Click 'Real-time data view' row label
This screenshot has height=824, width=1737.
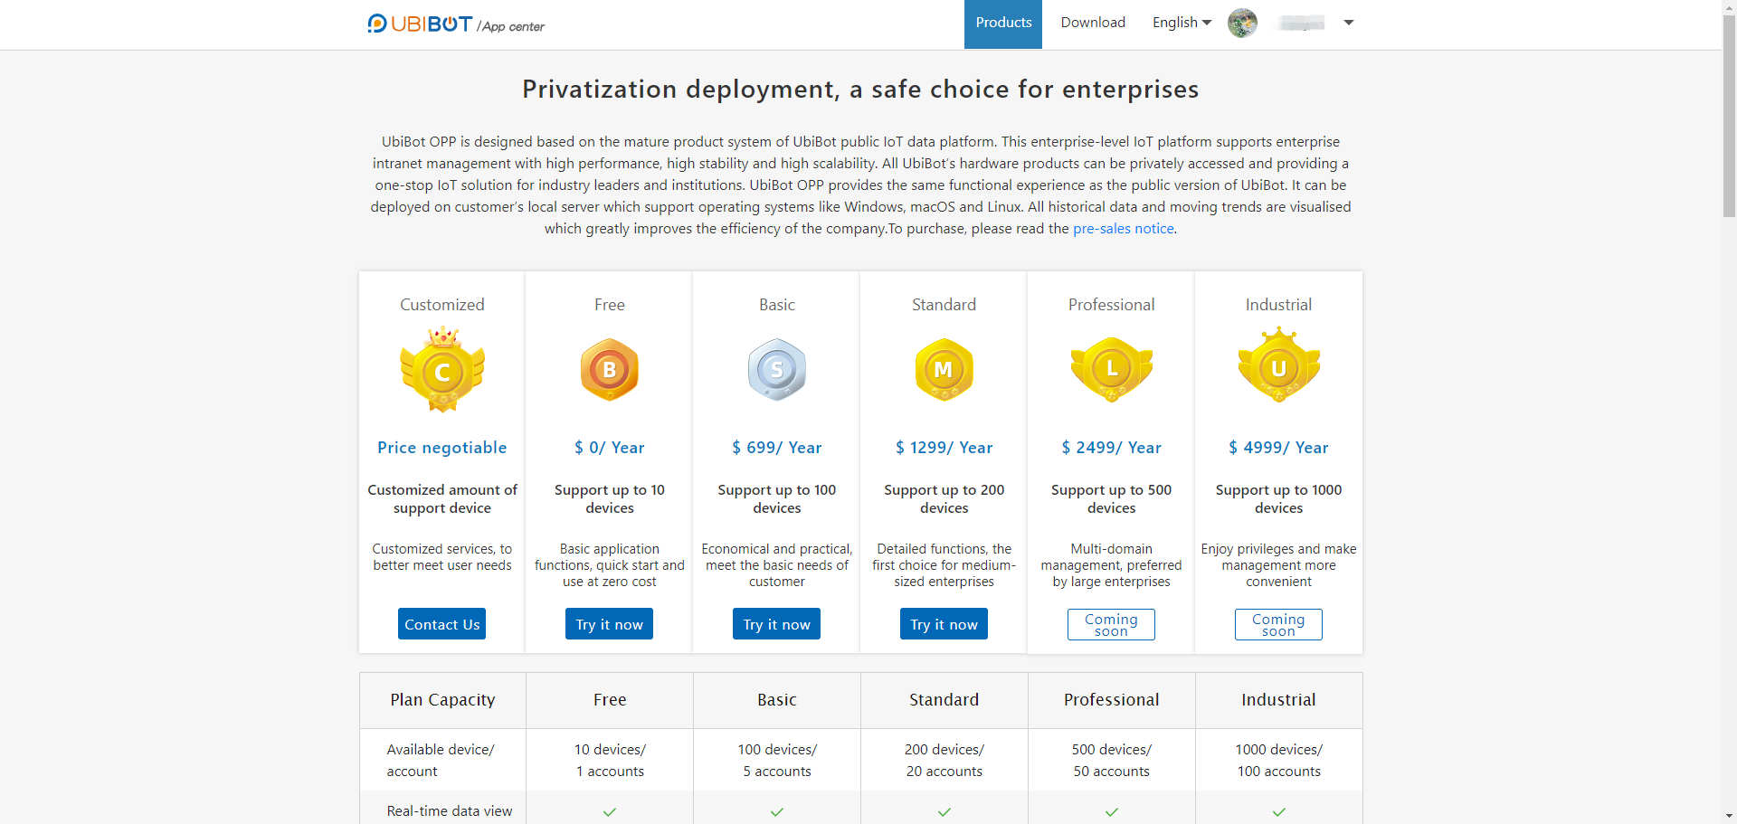click(450, 811)
